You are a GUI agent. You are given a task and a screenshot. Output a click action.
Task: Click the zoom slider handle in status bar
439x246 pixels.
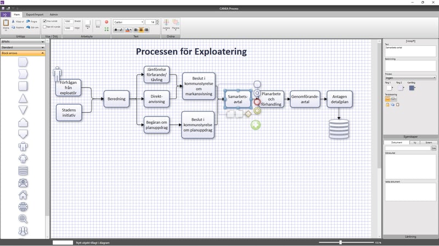(340, 242)
